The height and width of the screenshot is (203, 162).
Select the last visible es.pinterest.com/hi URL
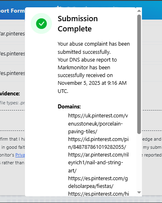(x=99, y=194)
